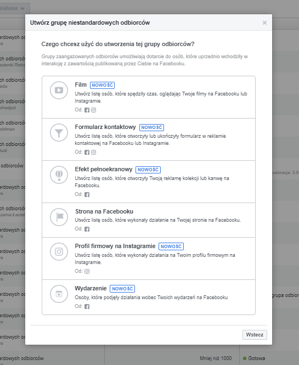Viewport: 299px width, 365px height.
Task: Click Instagram source icon under Film
Action: point(93,110)
